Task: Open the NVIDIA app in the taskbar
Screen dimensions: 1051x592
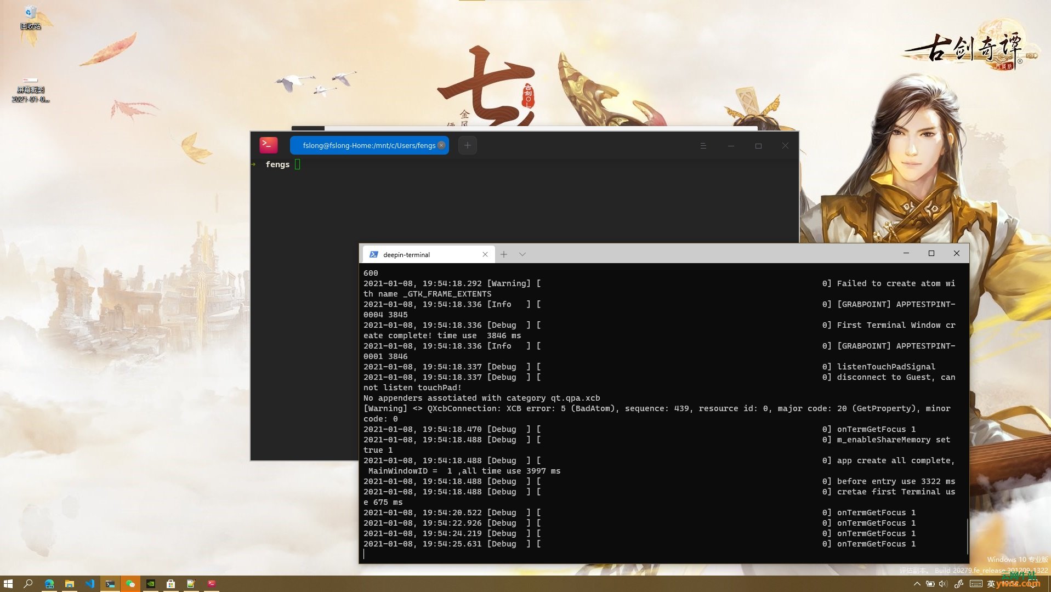Action: point(151,584)
